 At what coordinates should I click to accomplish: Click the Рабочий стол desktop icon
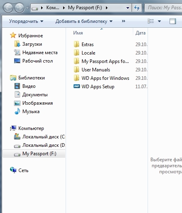click(x=17, y=61)
